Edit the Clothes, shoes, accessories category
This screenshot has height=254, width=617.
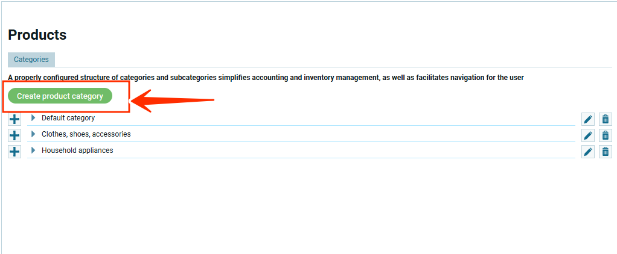coord(588,135)
